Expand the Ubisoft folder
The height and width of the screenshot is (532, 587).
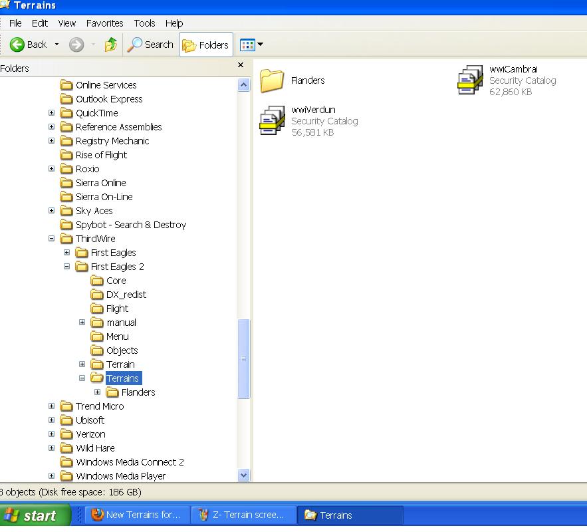click(x=52, y=420)
